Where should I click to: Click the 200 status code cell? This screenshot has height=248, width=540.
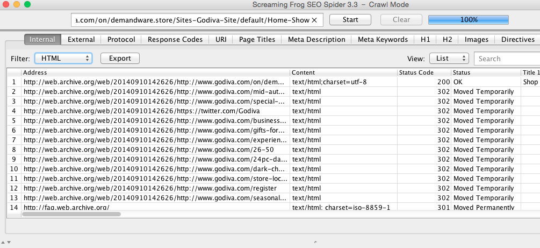point(424,82)
